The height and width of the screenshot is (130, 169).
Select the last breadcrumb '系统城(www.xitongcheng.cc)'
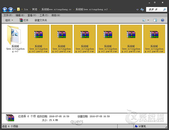[x=92, y=9]
